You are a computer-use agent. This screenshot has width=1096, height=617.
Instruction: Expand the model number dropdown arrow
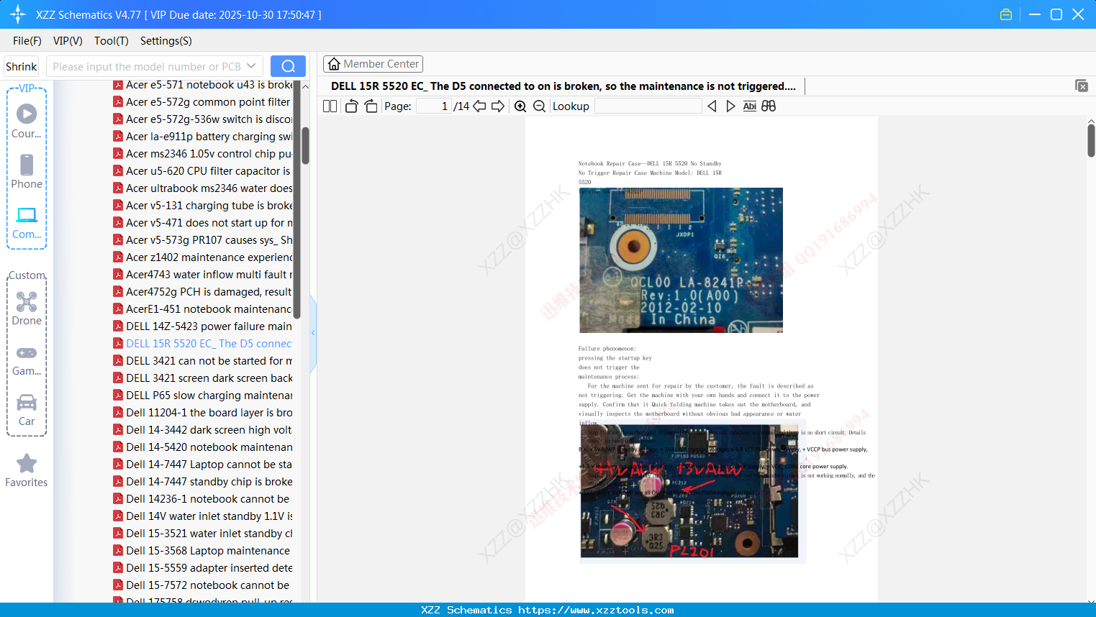[251, 66]
